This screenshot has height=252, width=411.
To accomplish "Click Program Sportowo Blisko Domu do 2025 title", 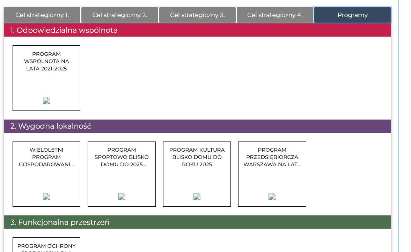I will [122, 157].
